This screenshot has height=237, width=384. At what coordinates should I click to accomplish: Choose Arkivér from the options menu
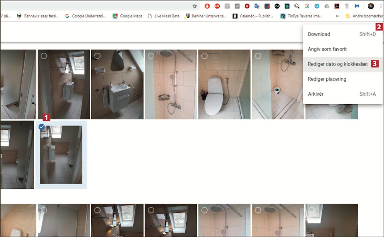point(343,94)
